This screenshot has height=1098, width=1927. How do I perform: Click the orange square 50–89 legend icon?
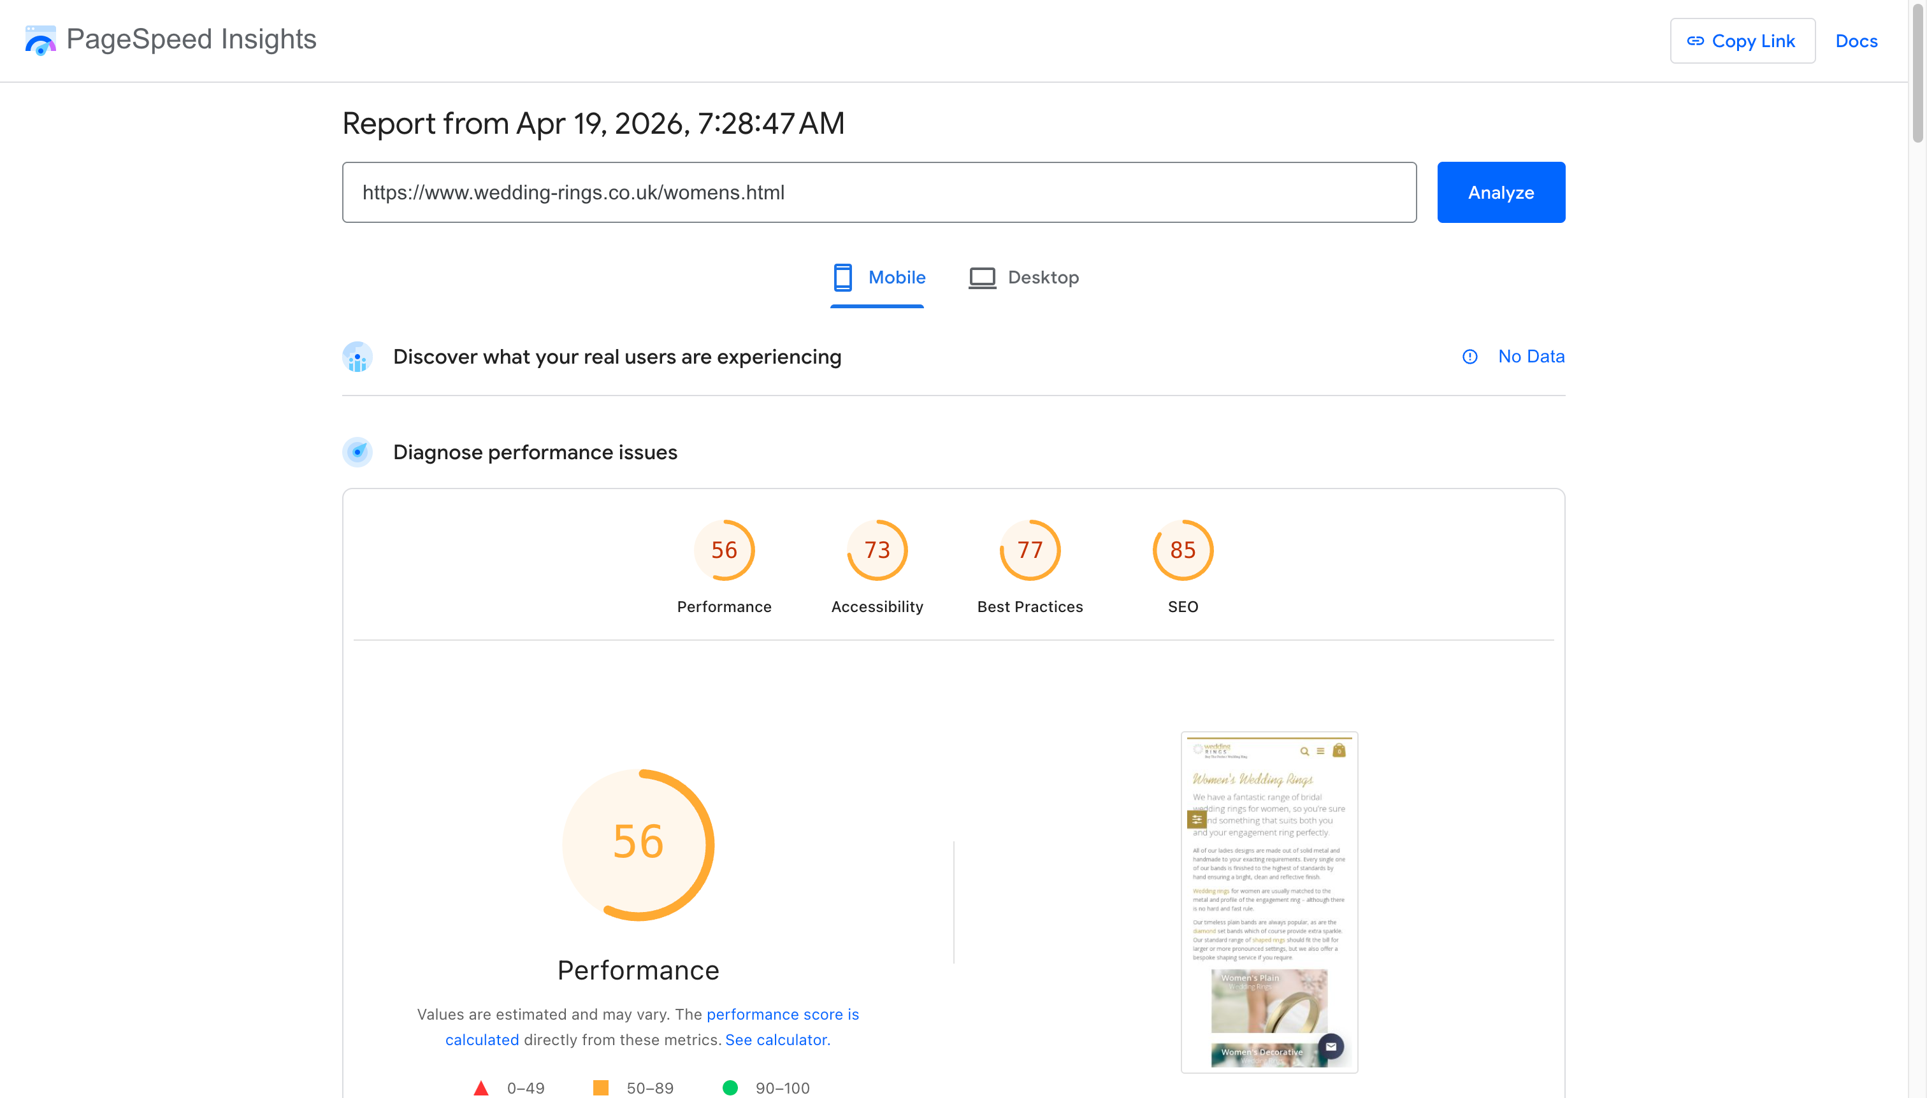pos(600,1087)
